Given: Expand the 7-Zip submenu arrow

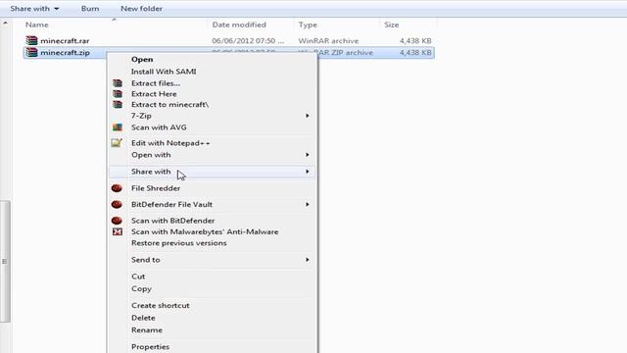Looking at the screenshot, I should tap(307, 116).
